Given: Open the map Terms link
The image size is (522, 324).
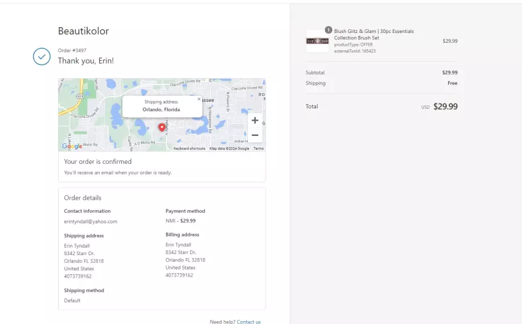Looking at the screenshot, I should point(258,148).
